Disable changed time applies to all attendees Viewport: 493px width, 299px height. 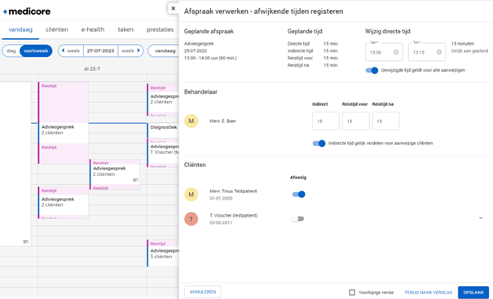tap(372, 70)
